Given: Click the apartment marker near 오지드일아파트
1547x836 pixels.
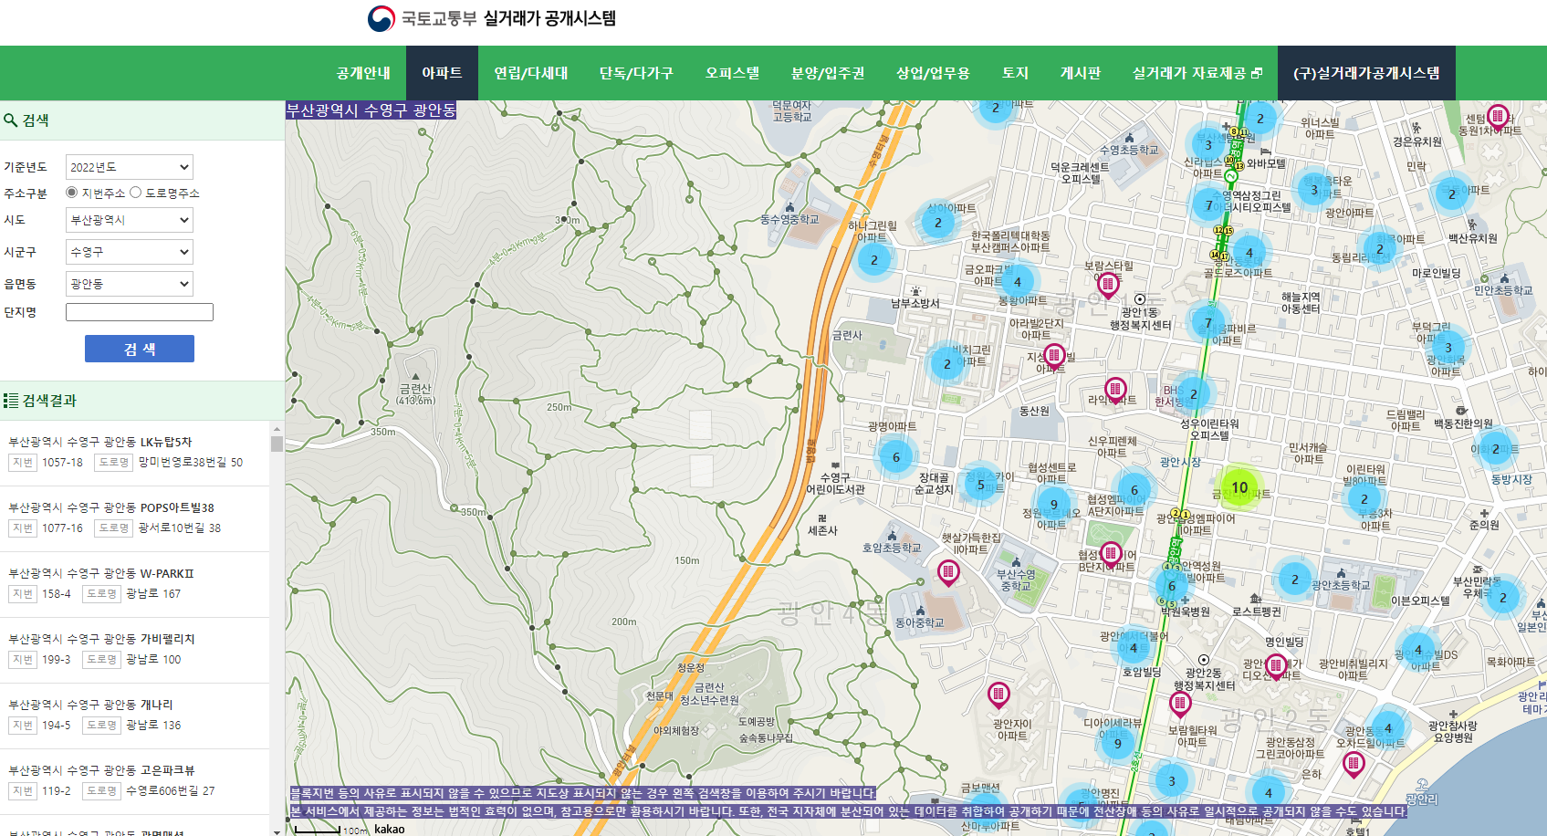Looking at the screenshot, I should (x=1354, y=764).
